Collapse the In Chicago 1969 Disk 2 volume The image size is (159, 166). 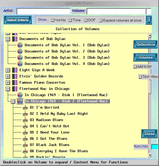point(13,101)
